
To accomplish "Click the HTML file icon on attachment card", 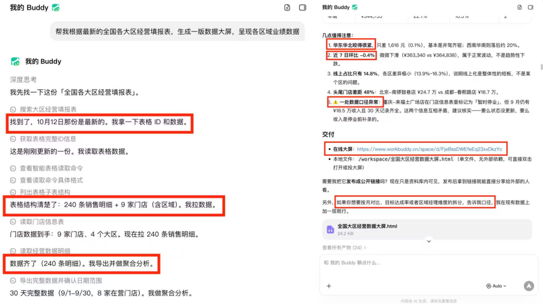I will coord(330,230).
